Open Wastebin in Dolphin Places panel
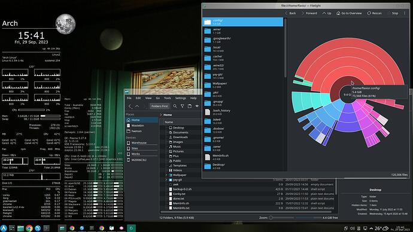The image size is (413, 232). coord(142,126)
